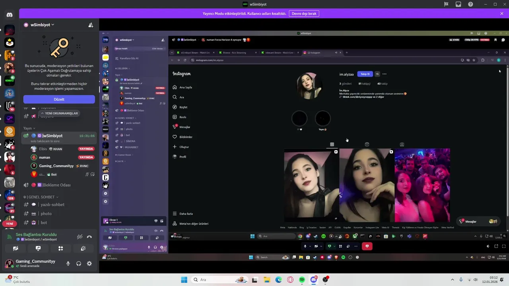
Task: Open the Activities launcher button
Action: click(x=60, y=248)
